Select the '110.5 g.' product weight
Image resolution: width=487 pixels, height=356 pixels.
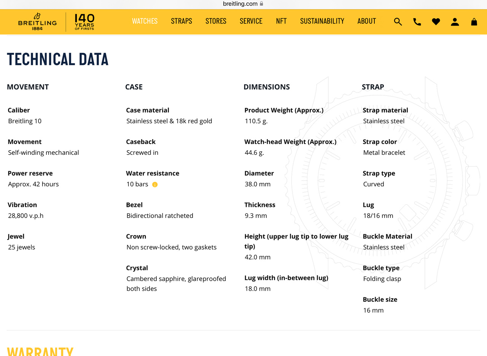pyautogui.click(x=256, y=121)
